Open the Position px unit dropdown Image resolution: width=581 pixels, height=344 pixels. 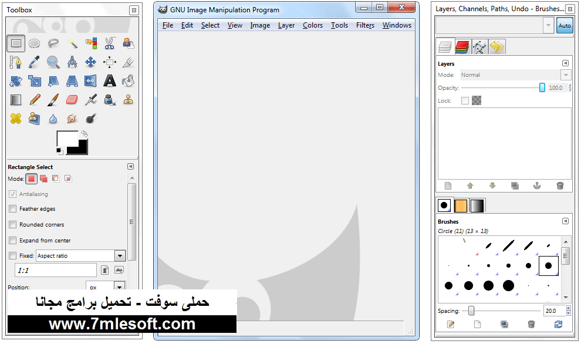(119, 287)
